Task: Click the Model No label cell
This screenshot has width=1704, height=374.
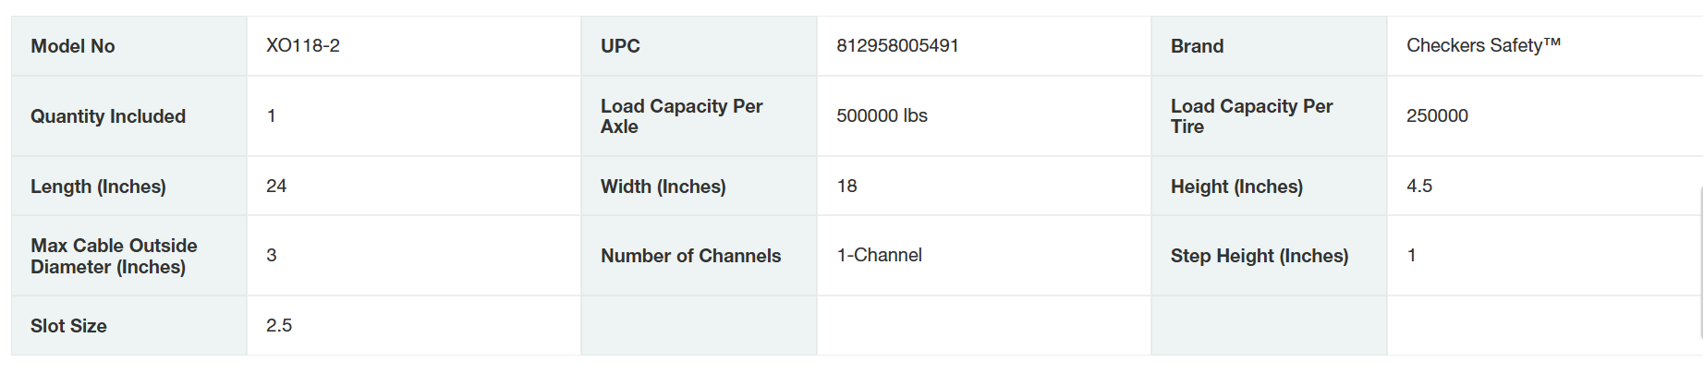Action: (x=73, y=46)
